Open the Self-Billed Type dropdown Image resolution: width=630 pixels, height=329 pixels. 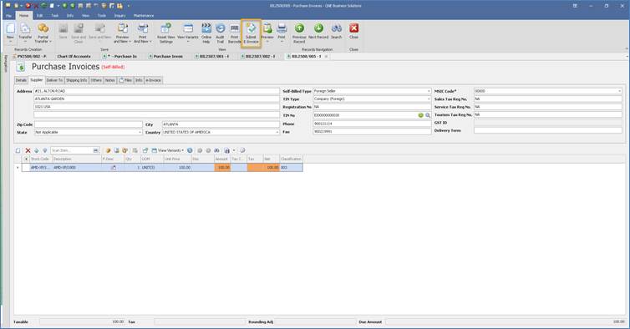[x=429, y=91]
